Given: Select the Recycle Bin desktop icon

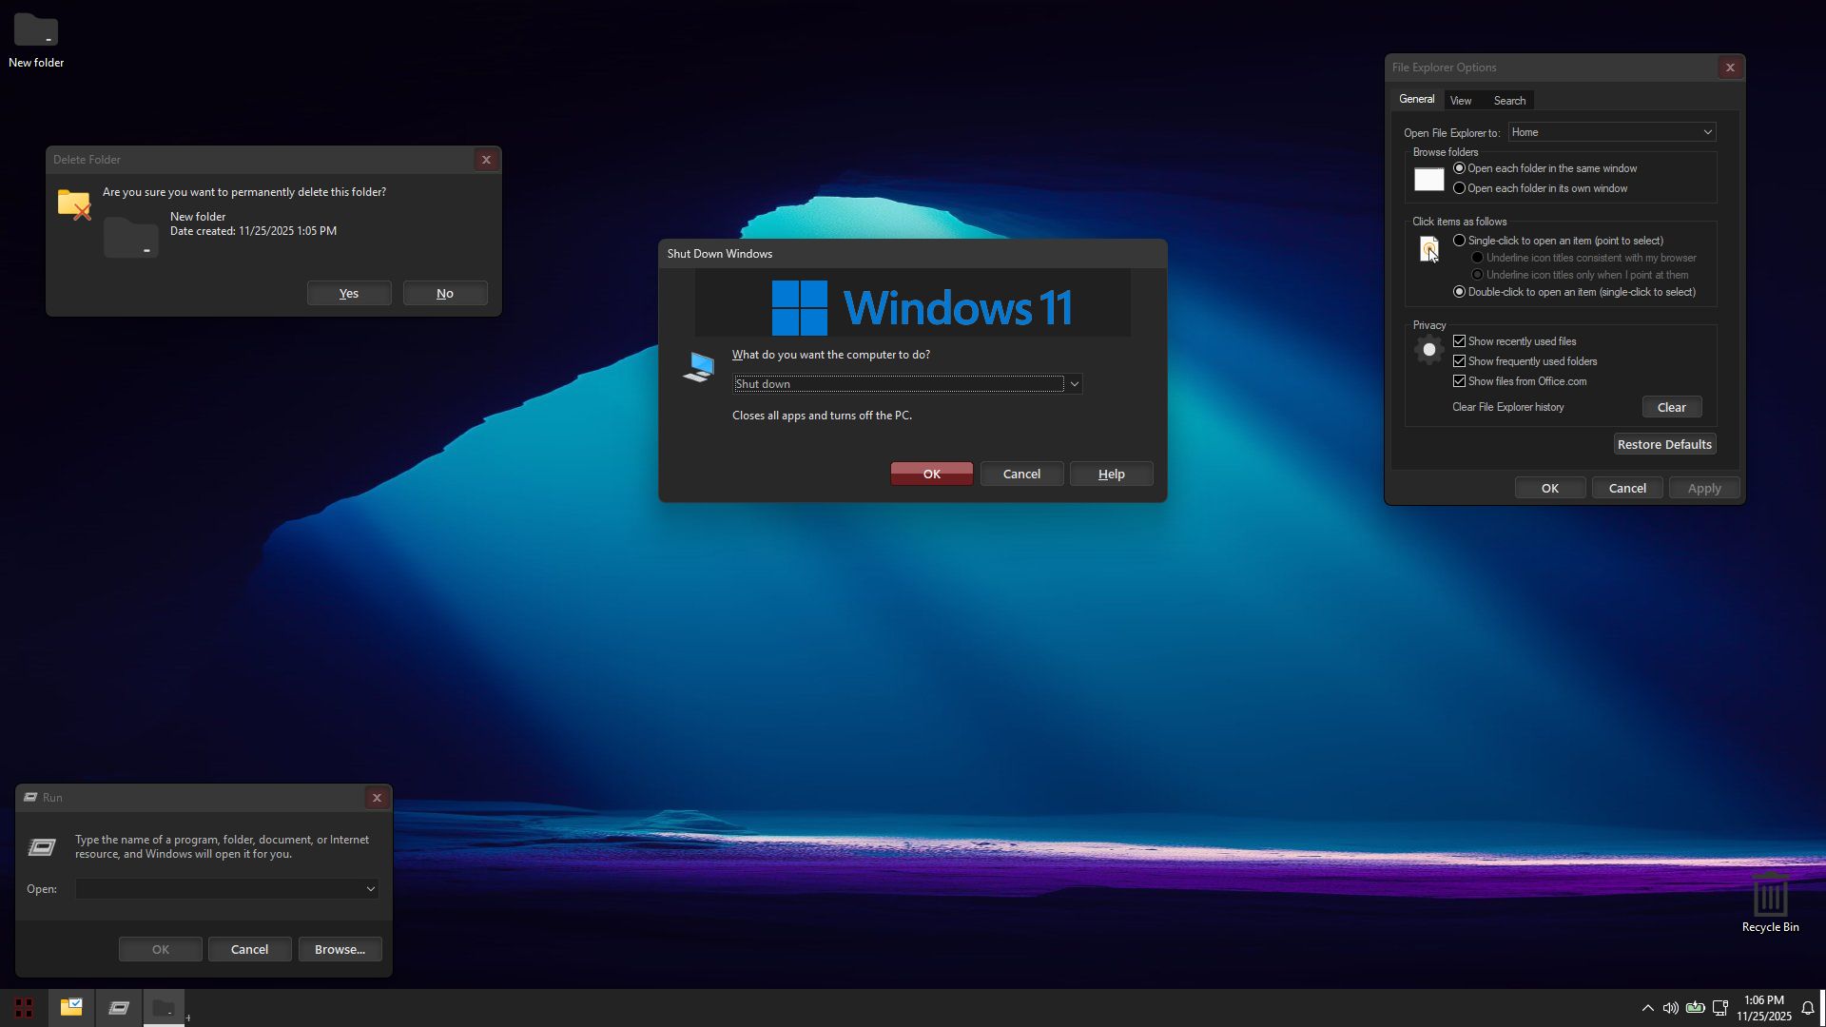Looking at the screenshot, I should pos(1770,898).
